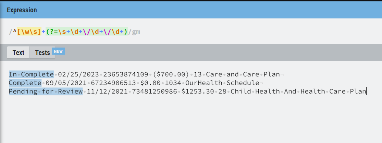Click the closing parenthesis of the lookahead
Screen dimensions: 382x143
point(126,32)
